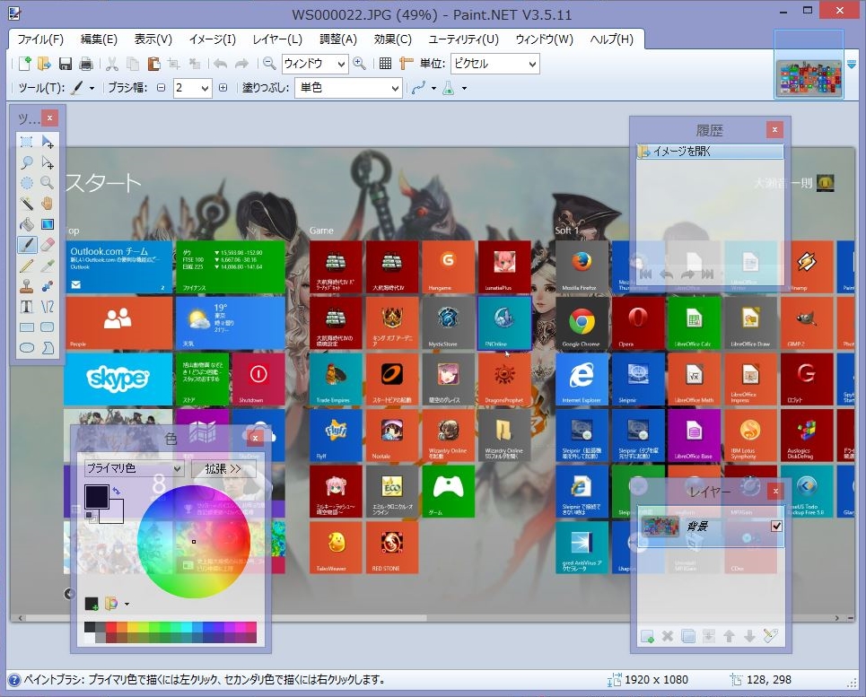Select the Freeform Shape tool
The image size is (866, 697).
[x=48, y=348]
